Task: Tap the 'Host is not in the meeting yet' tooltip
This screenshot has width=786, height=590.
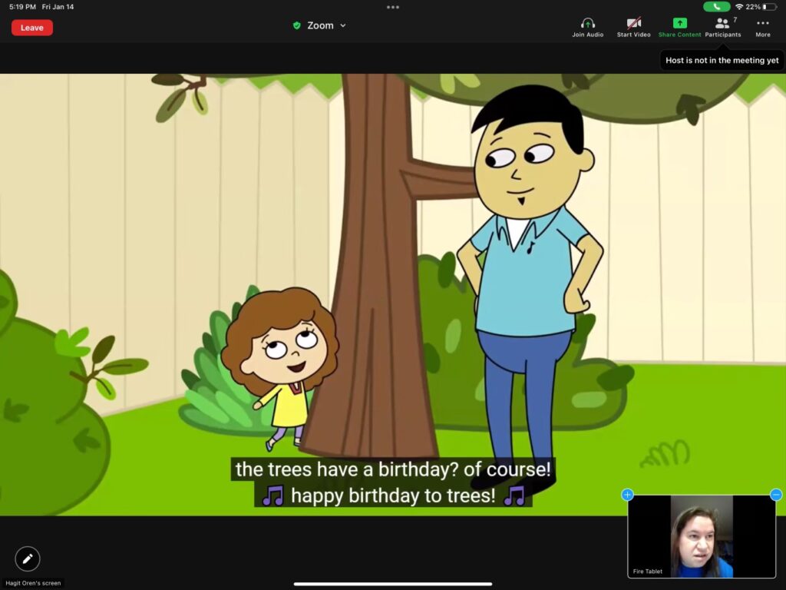Action: (722, 60)
